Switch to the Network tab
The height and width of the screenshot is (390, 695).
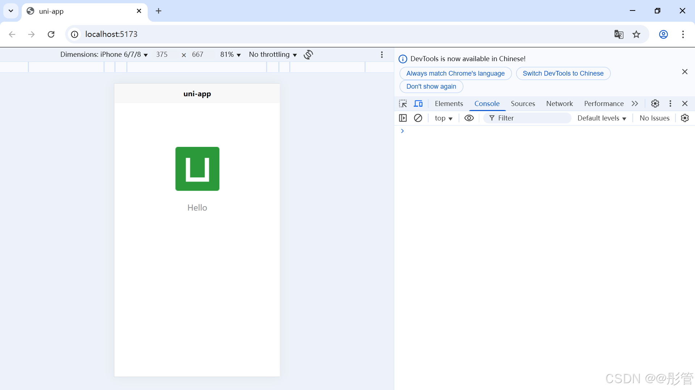pos(559,103)
